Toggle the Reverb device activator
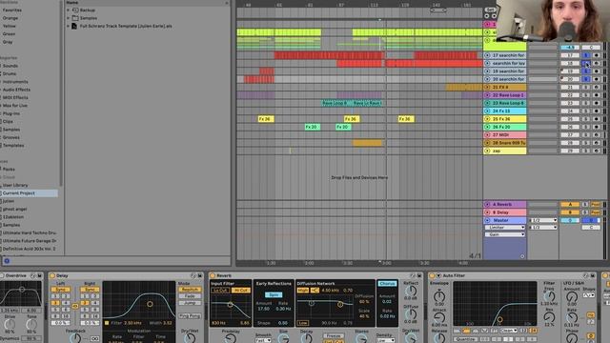This screenshot has width=610, height=343. [213, 275]
